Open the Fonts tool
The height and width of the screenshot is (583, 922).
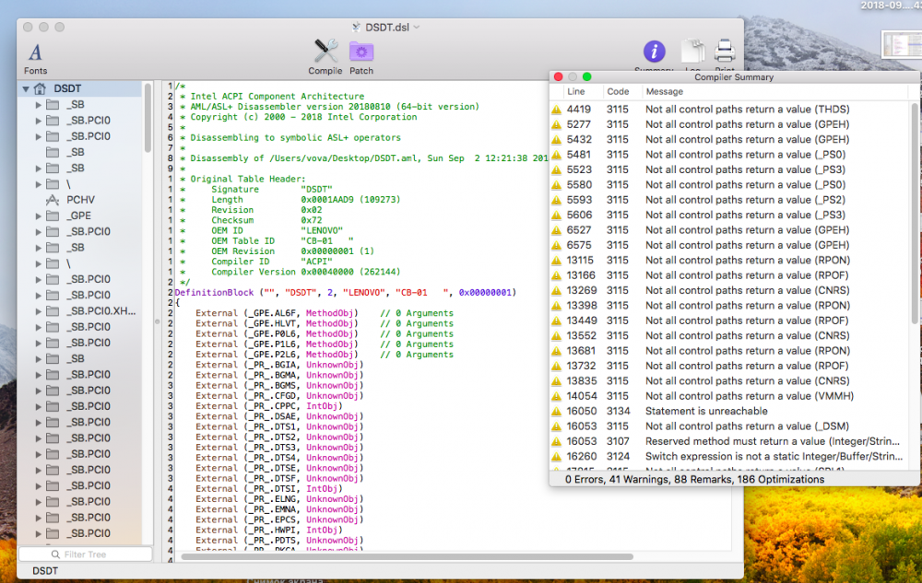pos(35,58)
